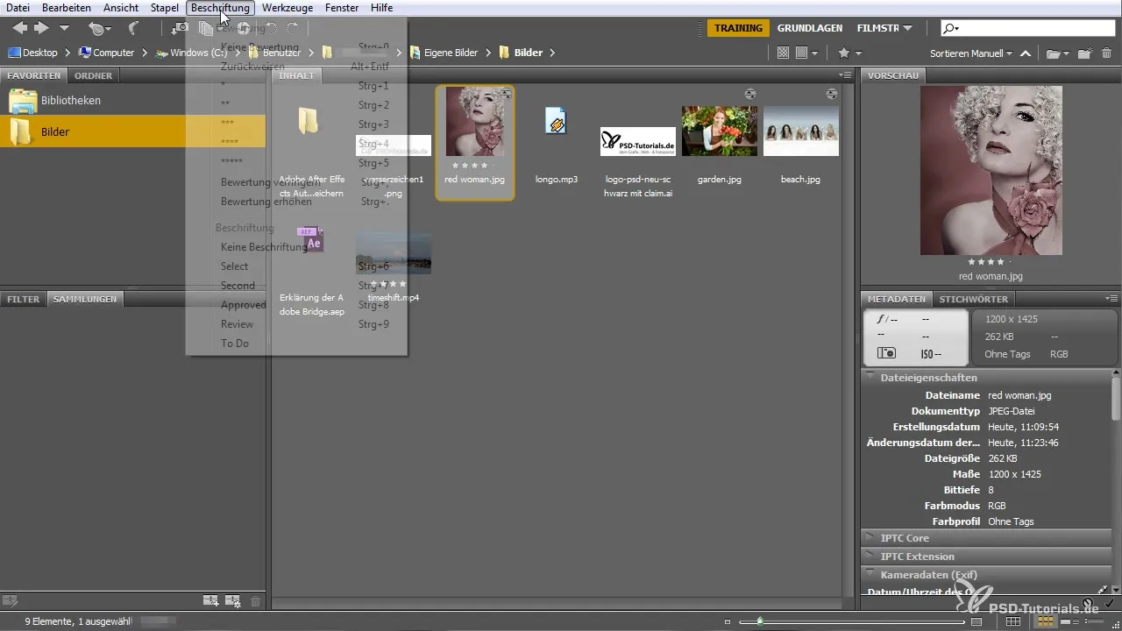Select garden.jpg thumbnail
The width and height of the screenshot is (1122, 631).
coord(720,131)
